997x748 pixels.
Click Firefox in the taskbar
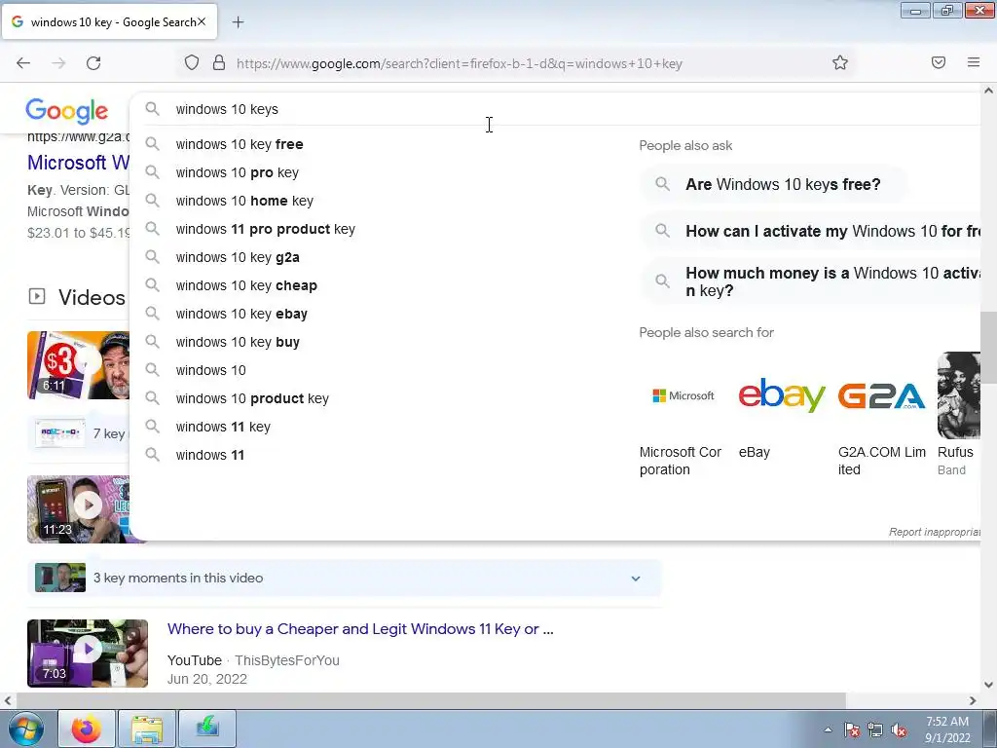(x=87, y=729)
